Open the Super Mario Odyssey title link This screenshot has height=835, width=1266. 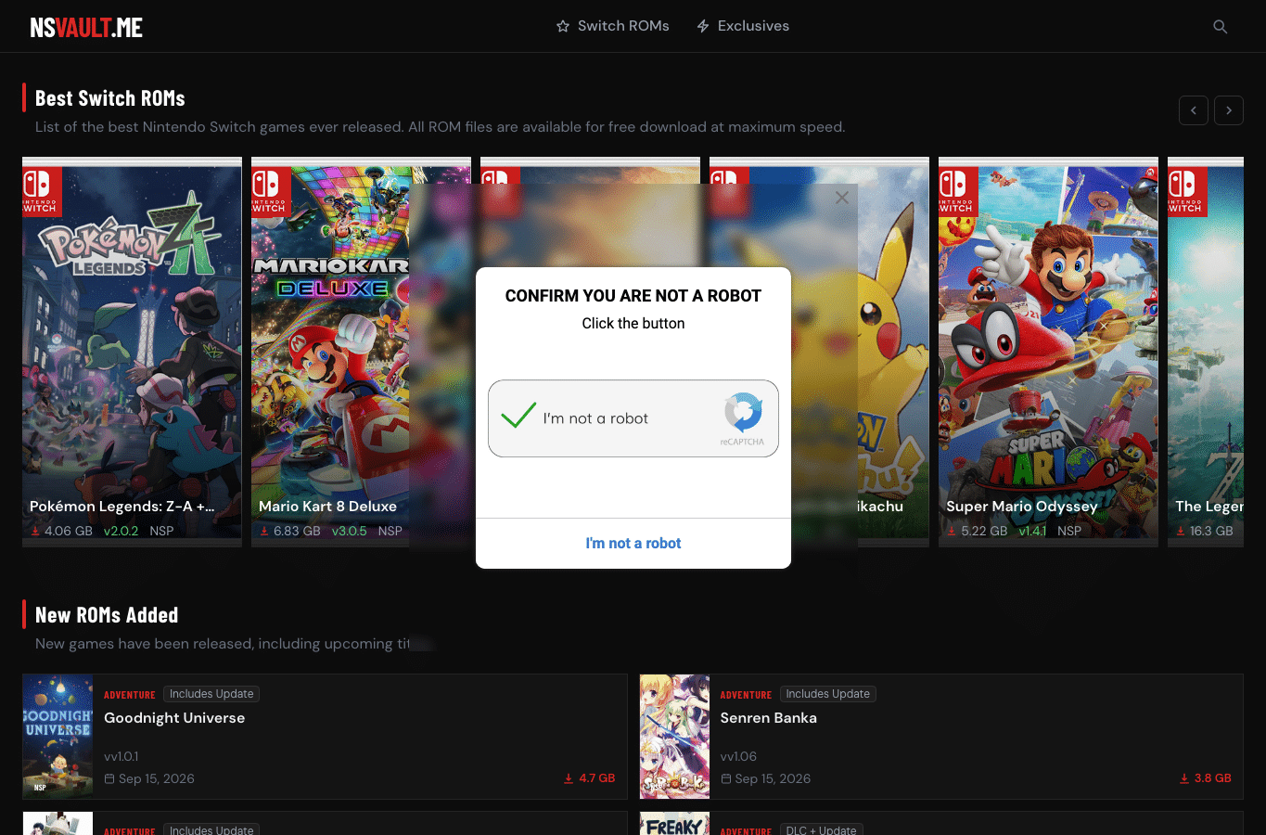pyautogui.click(x=1021, y=507)
